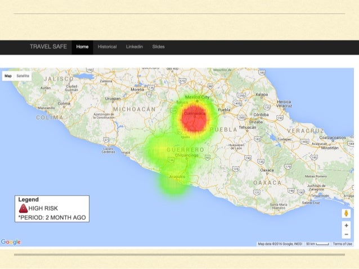Viewport: 359px width, 269px height.
Task: Click the 50 km scale bar
Action: [317, 244]
